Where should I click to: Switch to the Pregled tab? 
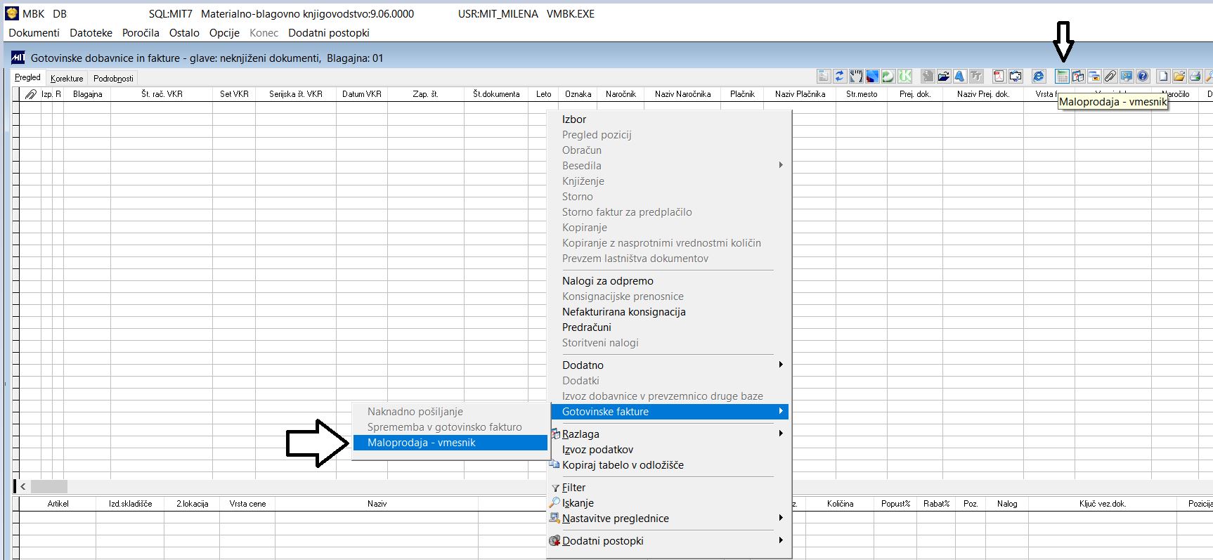(27, 77)
